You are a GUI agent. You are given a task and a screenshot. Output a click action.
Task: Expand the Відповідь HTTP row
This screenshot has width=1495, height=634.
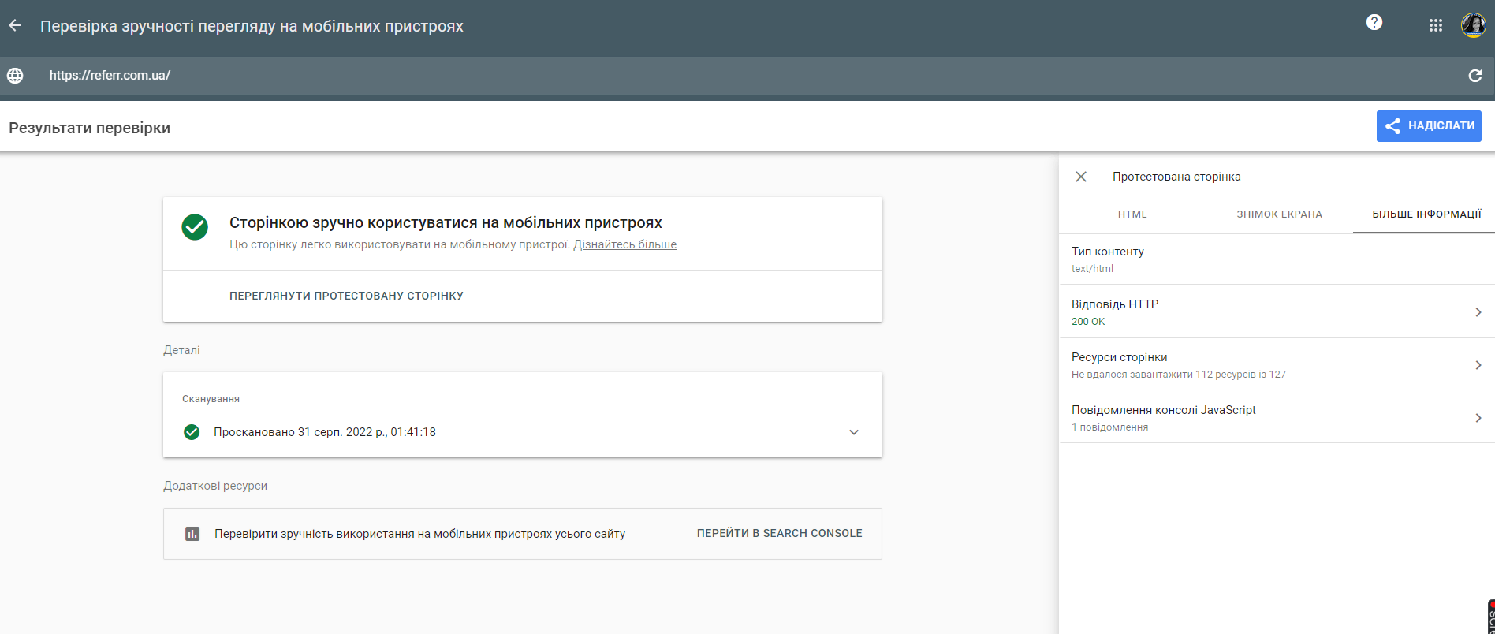coord(1277,311)
